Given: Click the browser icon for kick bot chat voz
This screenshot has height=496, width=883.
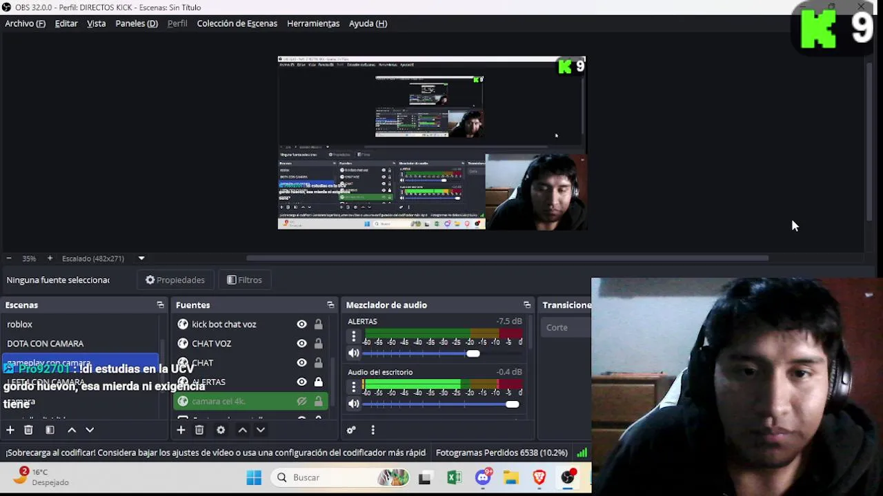Looking at the screenshot, I should (183, 324).
